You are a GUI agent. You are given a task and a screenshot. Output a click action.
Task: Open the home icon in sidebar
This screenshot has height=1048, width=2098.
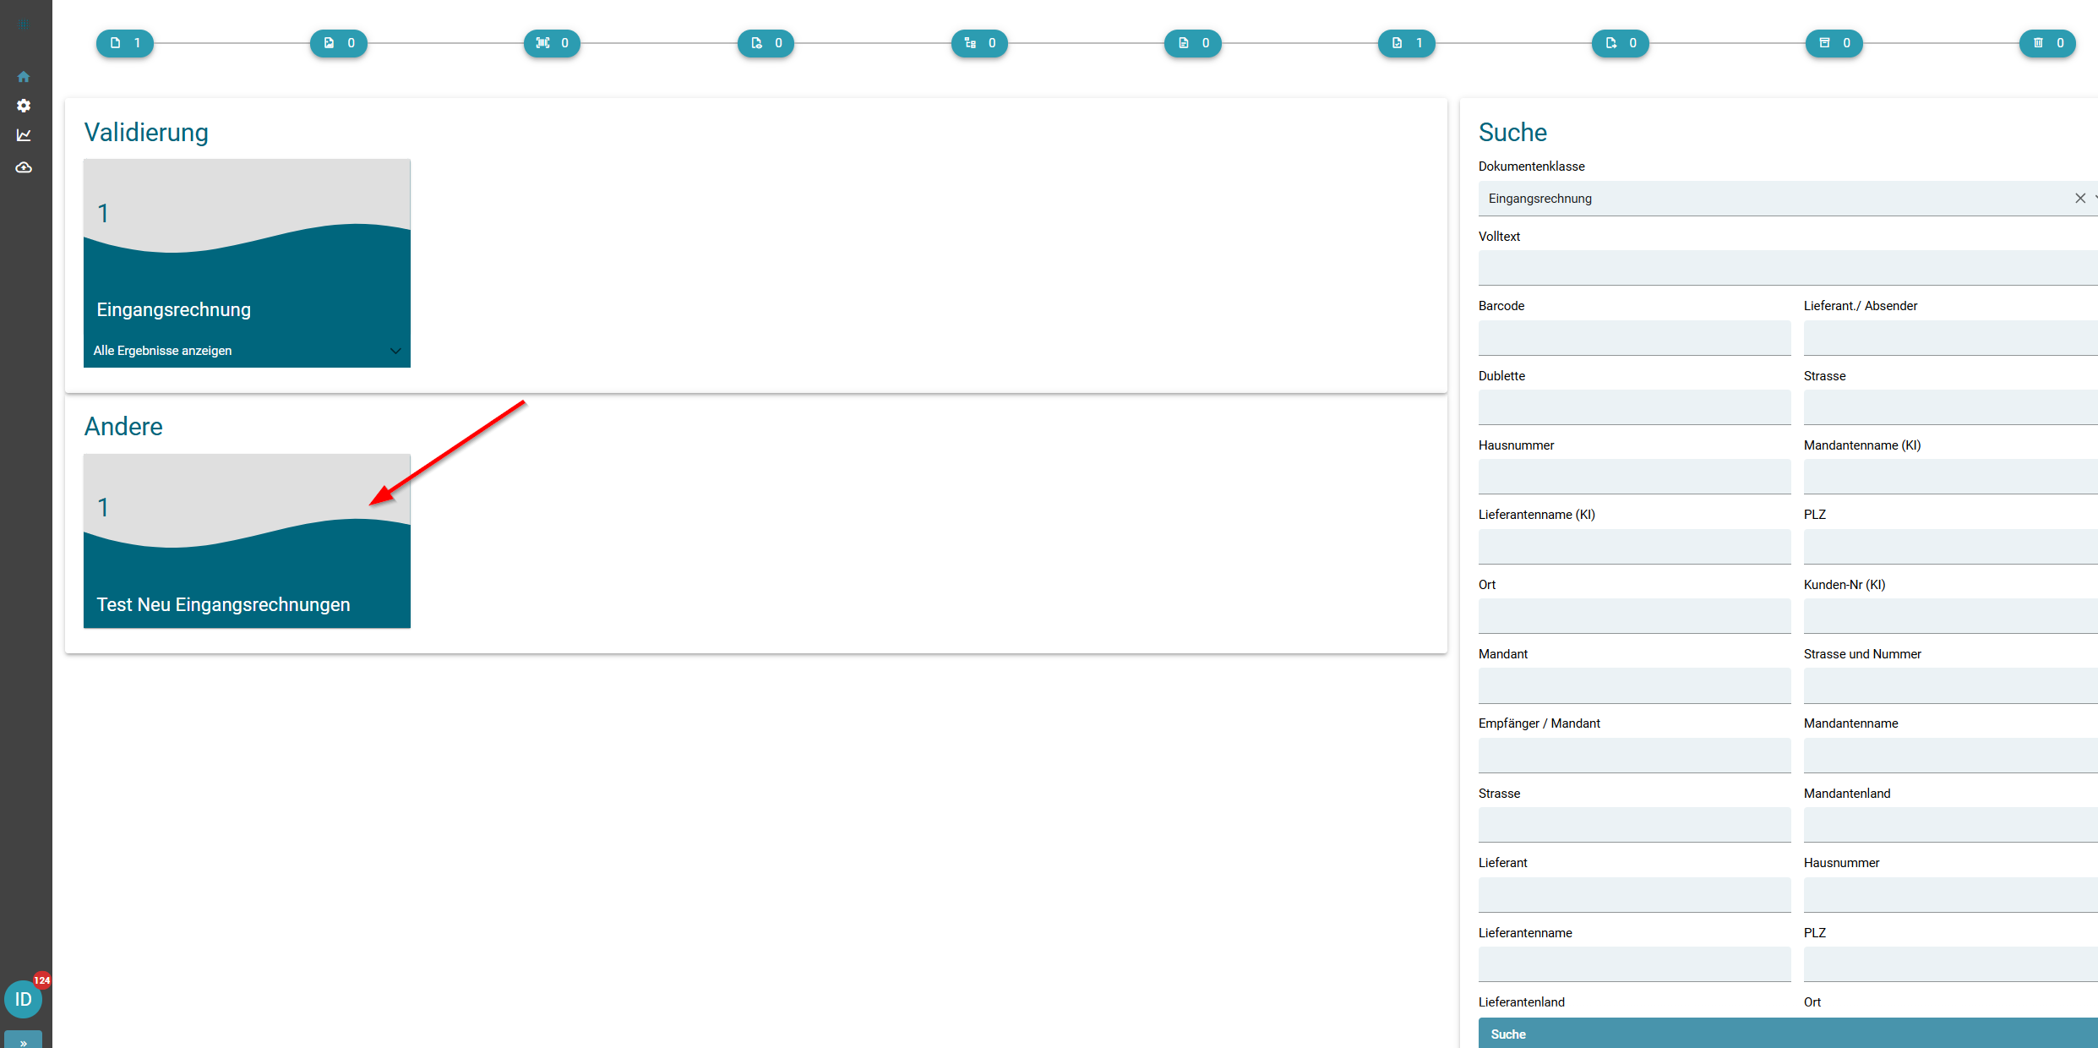point(24,77)
